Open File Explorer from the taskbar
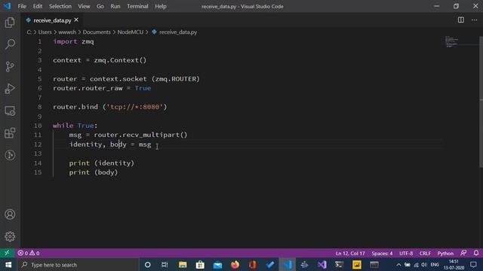This screenshot has width=483, height=271. coord(183,264)
